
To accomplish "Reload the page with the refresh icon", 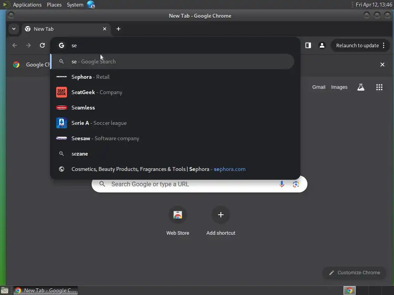I will point(42,45).
